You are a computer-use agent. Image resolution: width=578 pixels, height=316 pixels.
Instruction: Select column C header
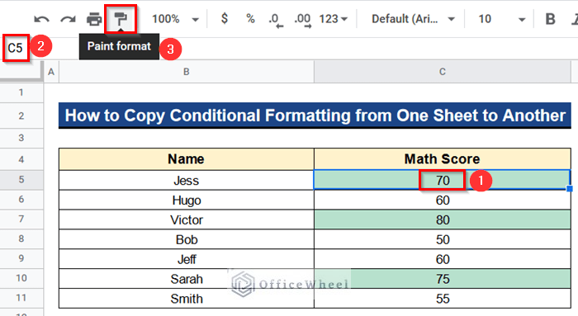pos(443,72)
